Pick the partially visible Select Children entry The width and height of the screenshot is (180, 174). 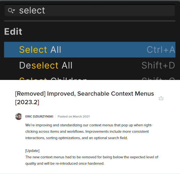pyautogui.click(x=90, y=78)
